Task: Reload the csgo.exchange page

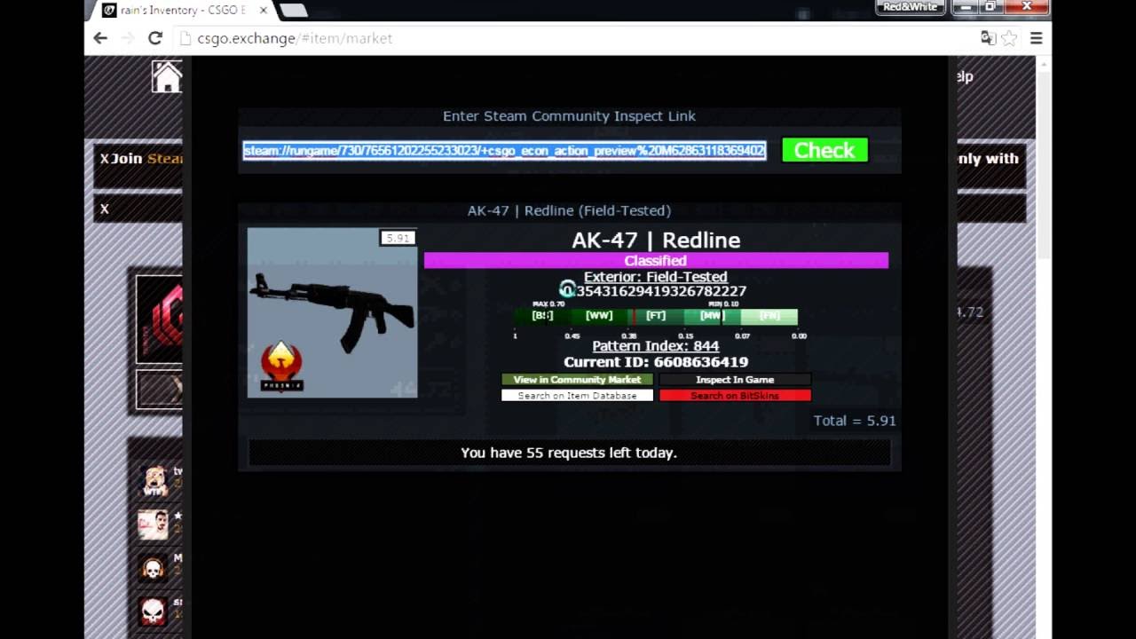Action: tap(154, 38)
